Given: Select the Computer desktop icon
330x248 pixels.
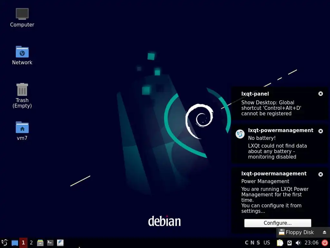Looking at the screenshot, I should pyautogui.click(x=22, y=18).
